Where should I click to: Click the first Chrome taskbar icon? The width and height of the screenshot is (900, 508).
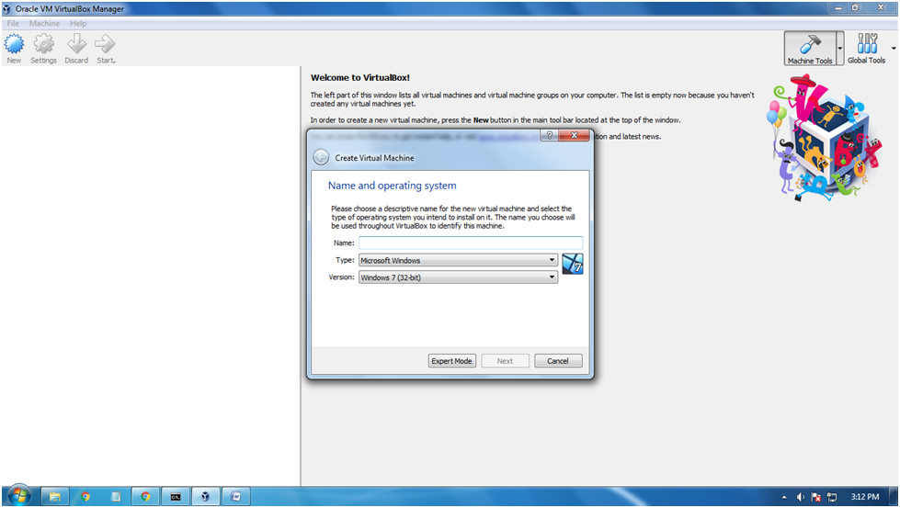(85, 497)
